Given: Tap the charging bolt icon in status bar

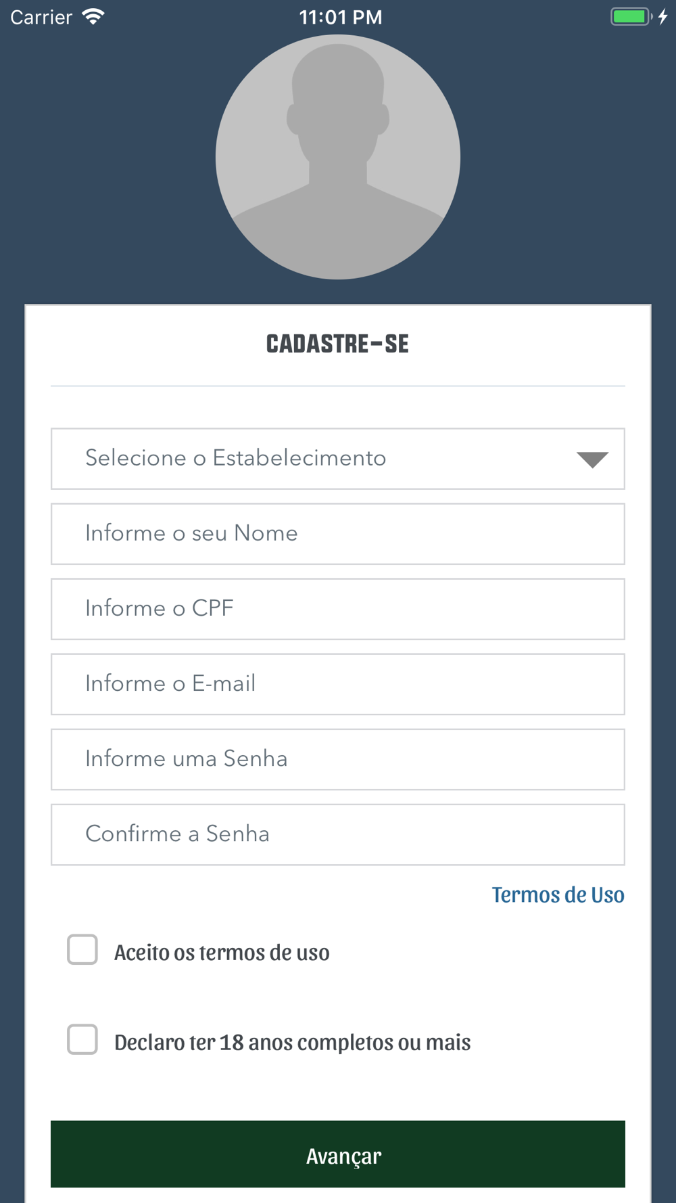Looking at the screenshot, I should 663,17.
